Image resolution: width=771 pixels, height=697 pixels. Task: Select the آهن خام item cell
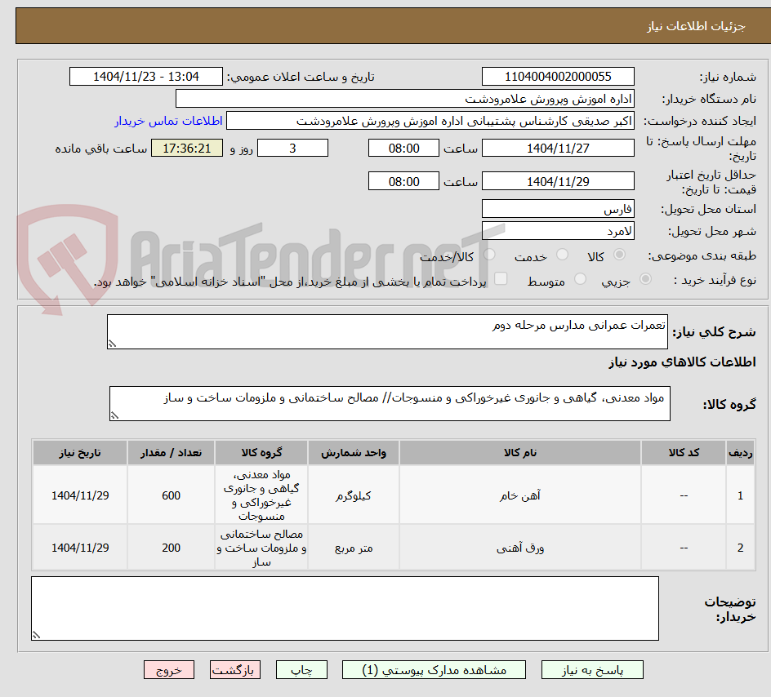coord(520,495)
